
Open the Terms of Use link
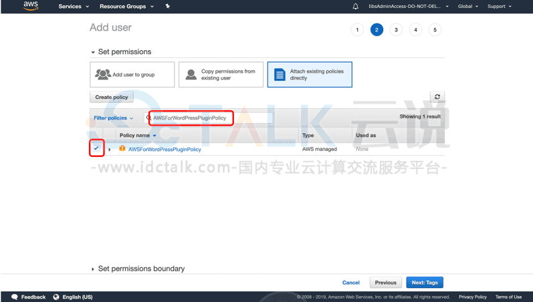pos(508,297)
